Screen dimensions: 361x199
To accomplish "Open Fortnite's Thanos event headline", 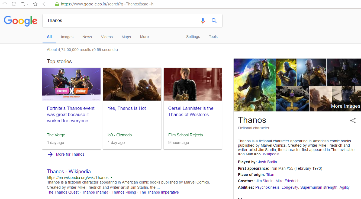I will 71,114.
